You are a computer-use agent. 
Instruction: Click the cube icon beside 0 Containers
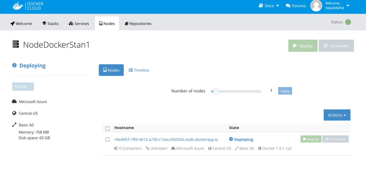tap(116, 148)
